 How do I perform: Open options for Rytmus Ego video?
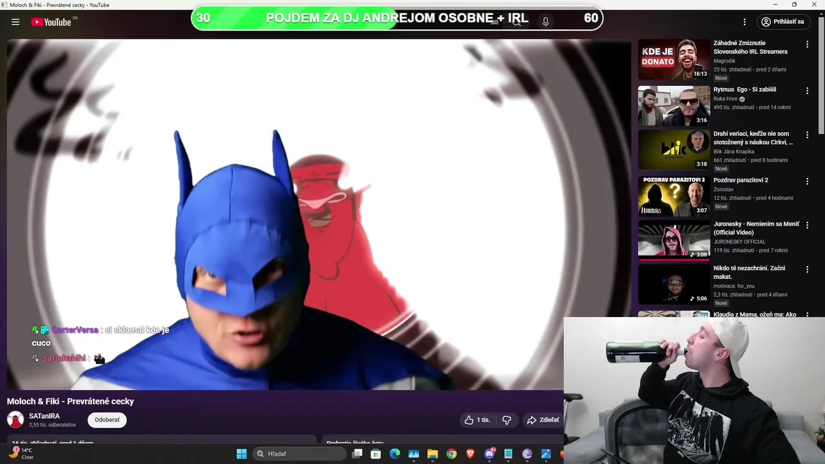point(807,91)
